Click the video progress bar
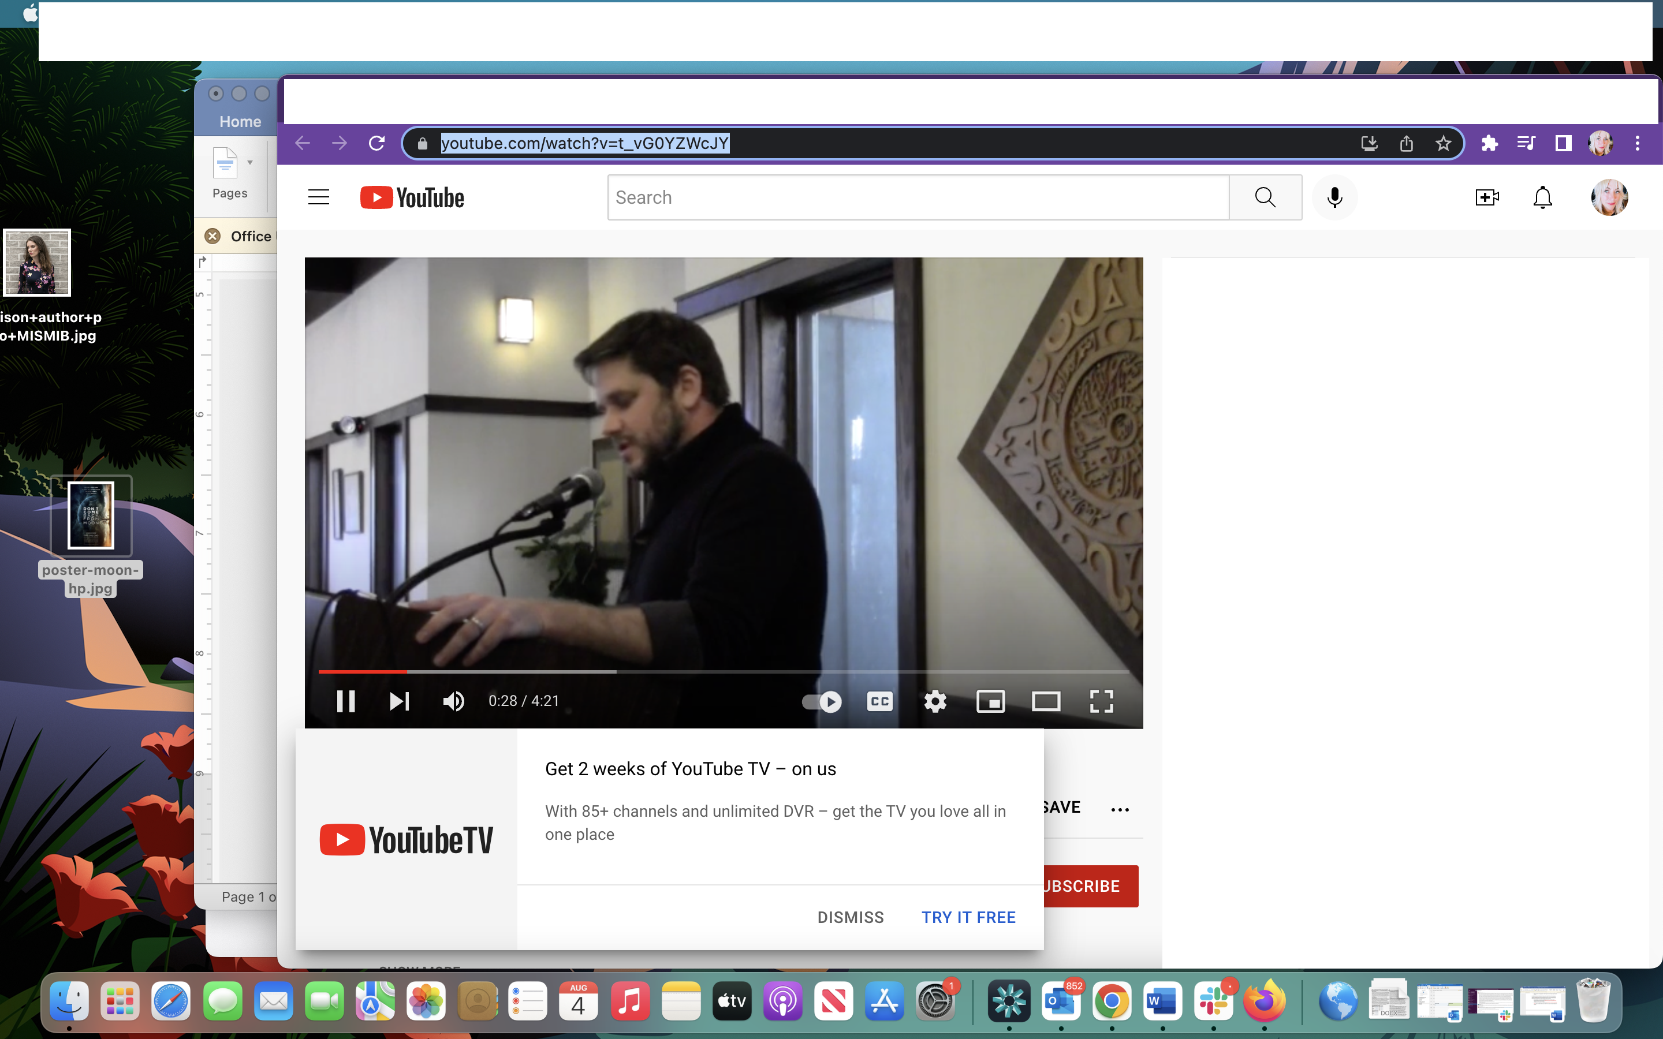 (722, 671)
